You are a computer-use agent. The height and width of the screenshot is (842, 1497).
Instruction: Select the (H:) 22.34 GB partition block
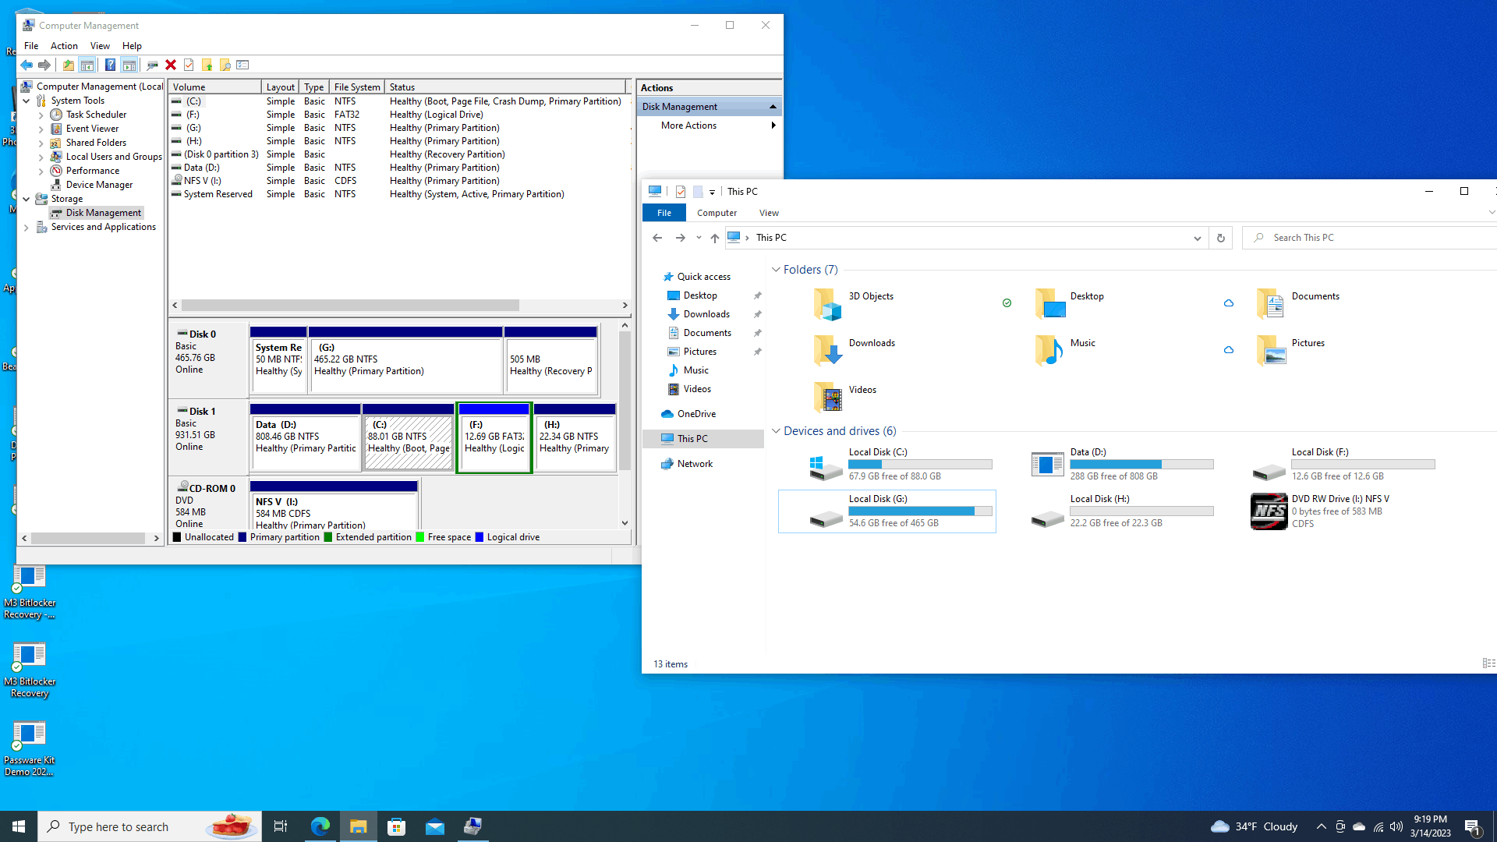pos(575,437)
